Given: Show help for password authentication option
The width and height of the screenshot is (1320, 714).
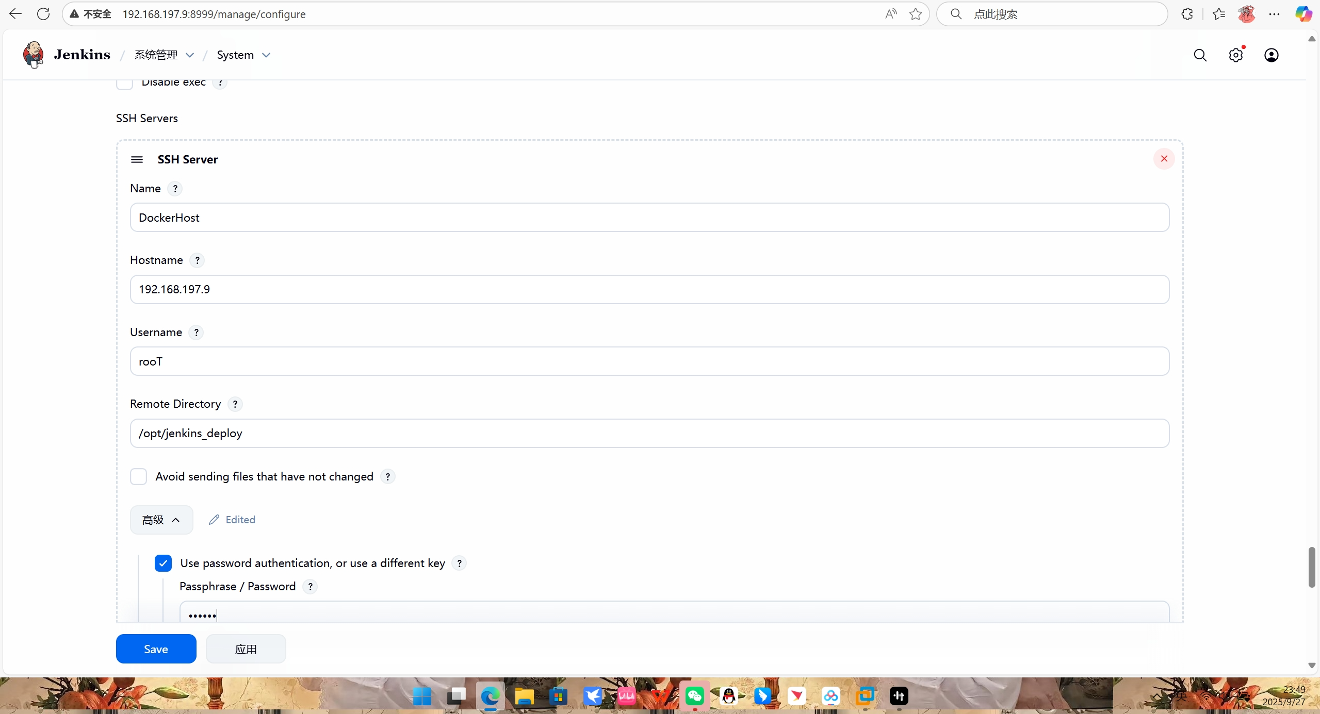Looking at the screenshot, I should [459, 563].
